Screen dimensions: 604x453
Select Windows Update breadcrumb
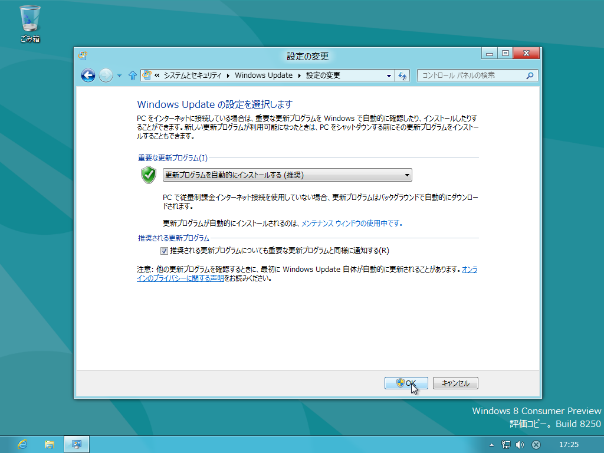coord(264,75)
